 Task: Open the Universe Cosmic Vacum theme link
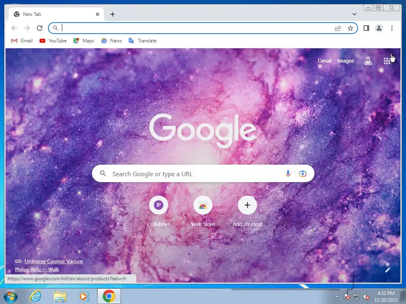coord(54,261)
